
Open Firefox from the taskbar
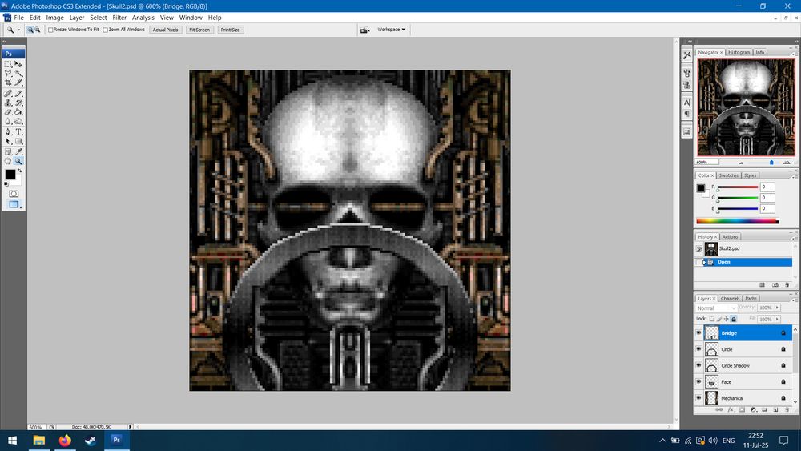[65, 441]
